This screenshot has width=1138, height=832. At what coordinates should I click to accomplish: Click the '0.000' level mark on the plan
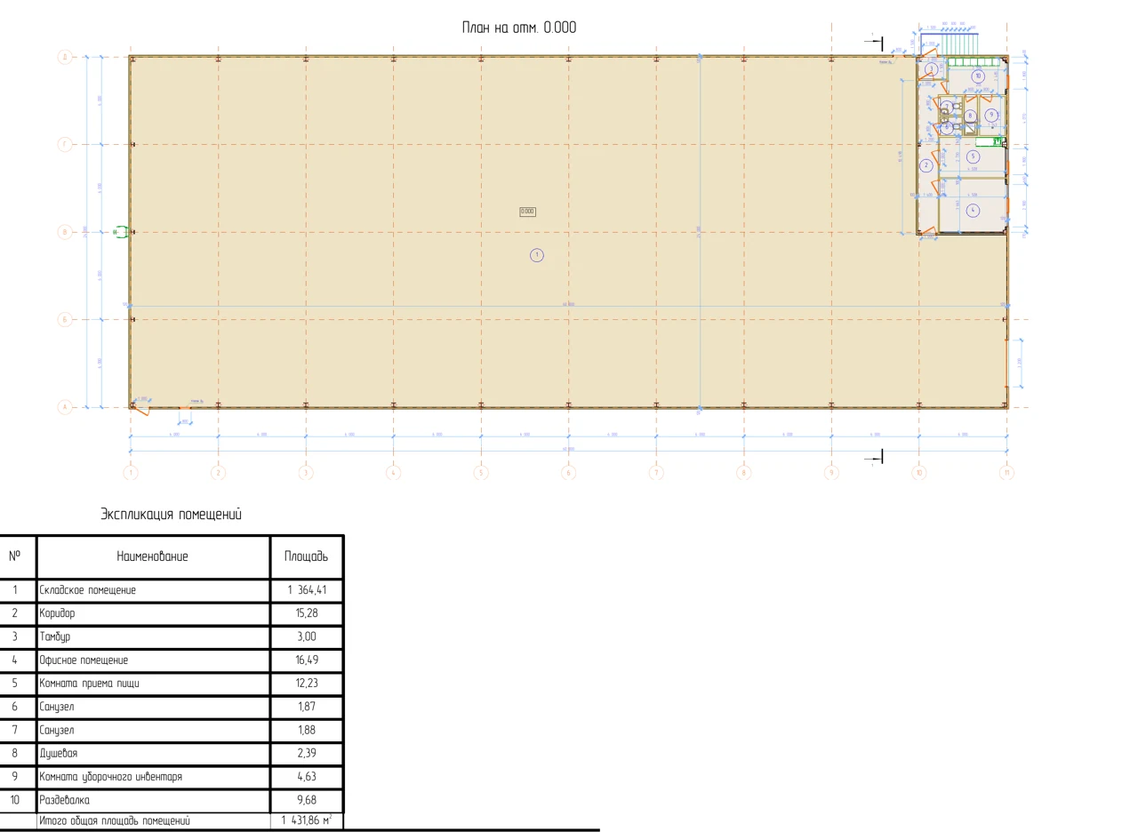coord(527,212)
